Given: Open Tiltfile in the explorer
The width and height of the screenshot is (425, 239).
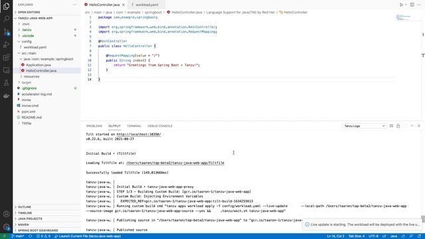Looking at the screenshot, I should pyautogui.click(x=47, y=123).
